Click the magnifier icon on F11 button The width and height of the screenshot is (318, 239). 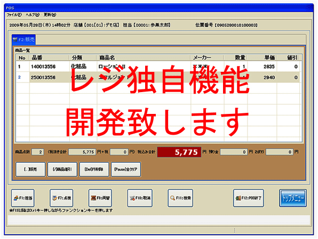click(172, 198)
